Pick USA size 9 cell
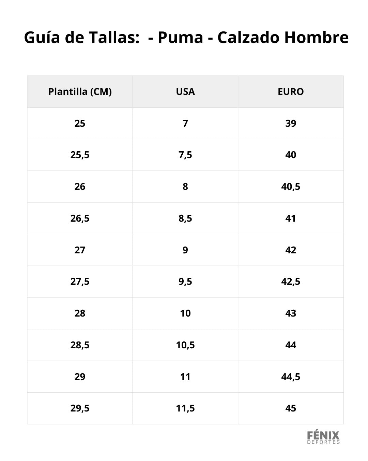 [x=185, y=250]
